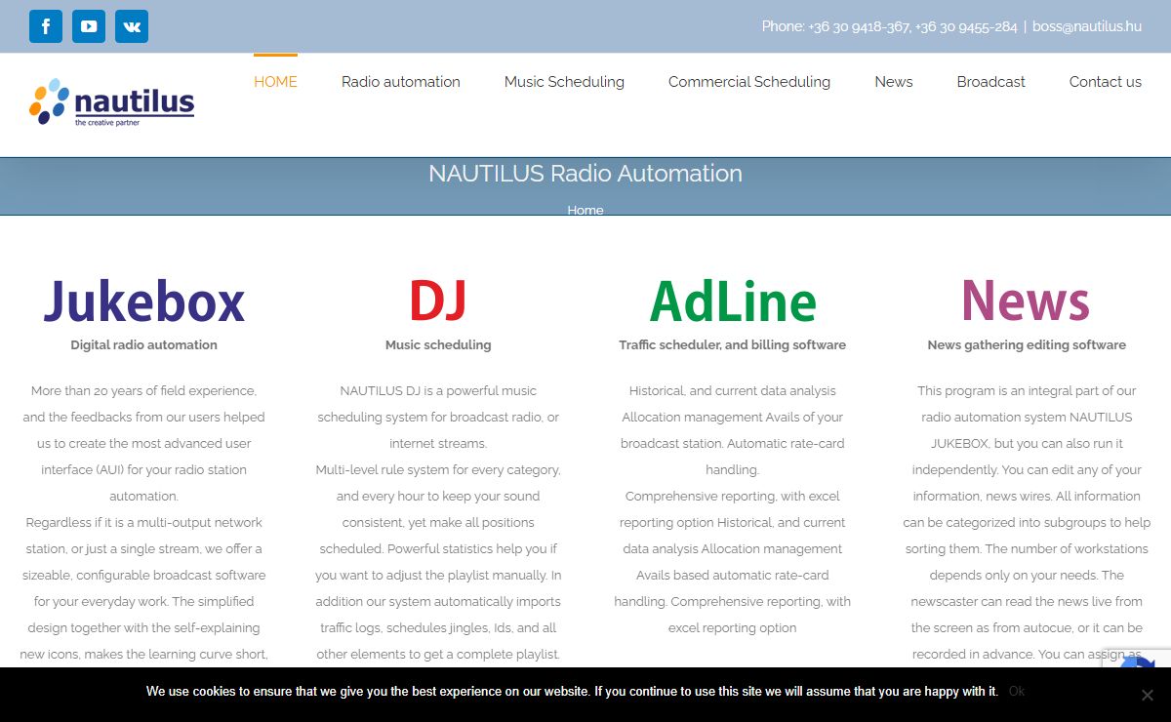Accept cookies with the Ok button
Viewport: 1171px width, 722px height.
click(1017, 691)
